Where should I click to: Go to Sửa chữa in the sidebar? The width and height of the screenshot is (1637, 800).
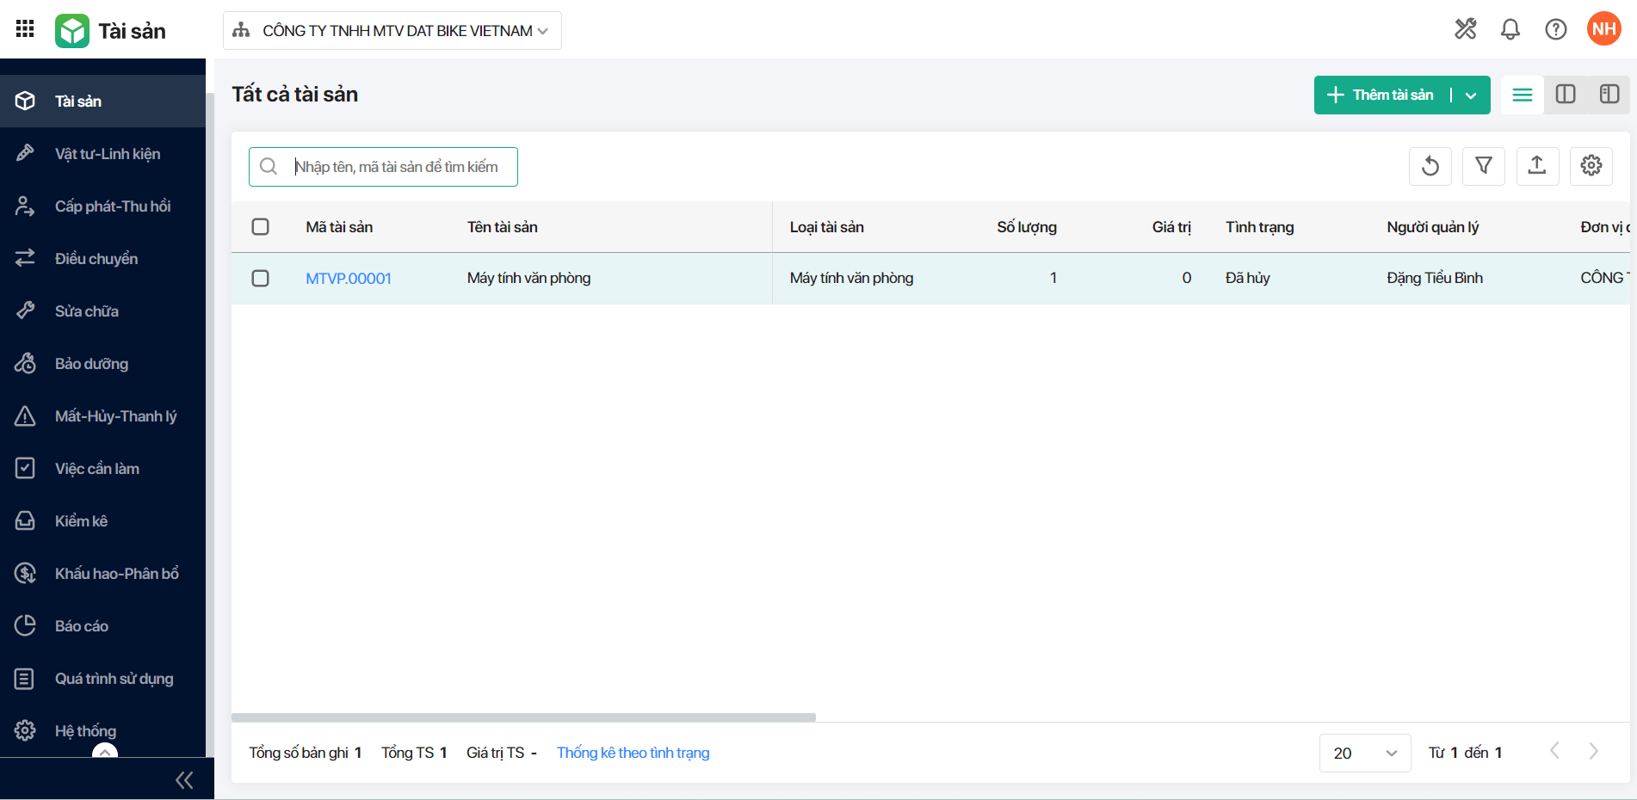86,311
